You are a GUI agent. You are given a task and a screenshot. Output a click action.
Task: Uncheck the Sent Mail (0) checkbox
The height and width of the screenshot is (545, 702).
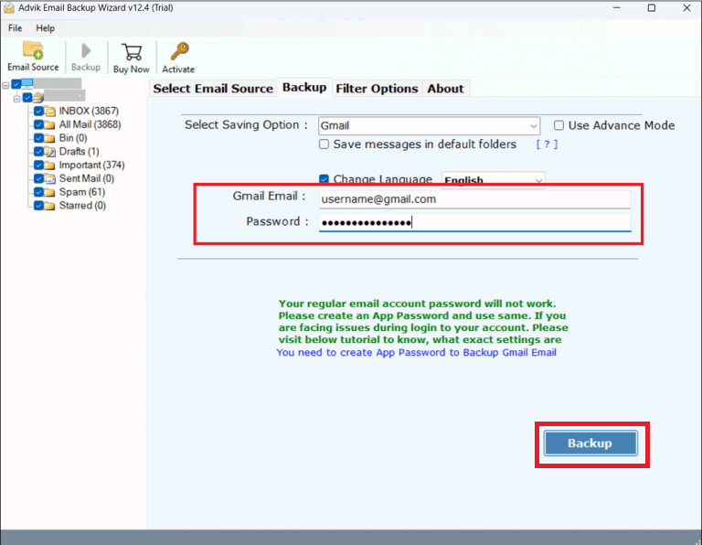coord(38,178)
